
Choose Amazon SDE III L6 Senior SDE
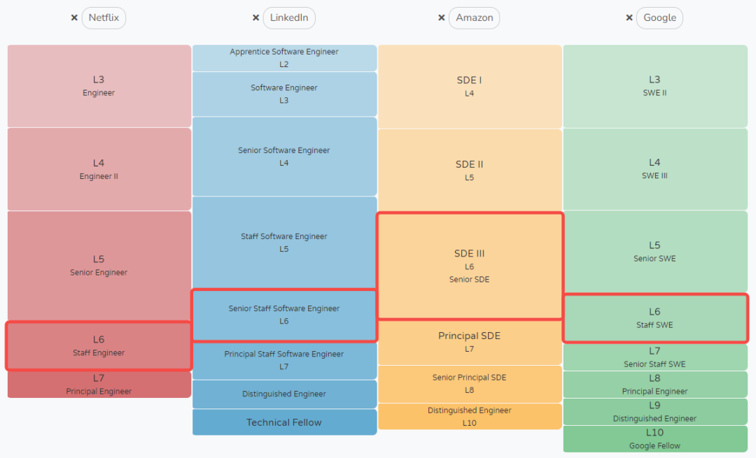pos(470,266)
